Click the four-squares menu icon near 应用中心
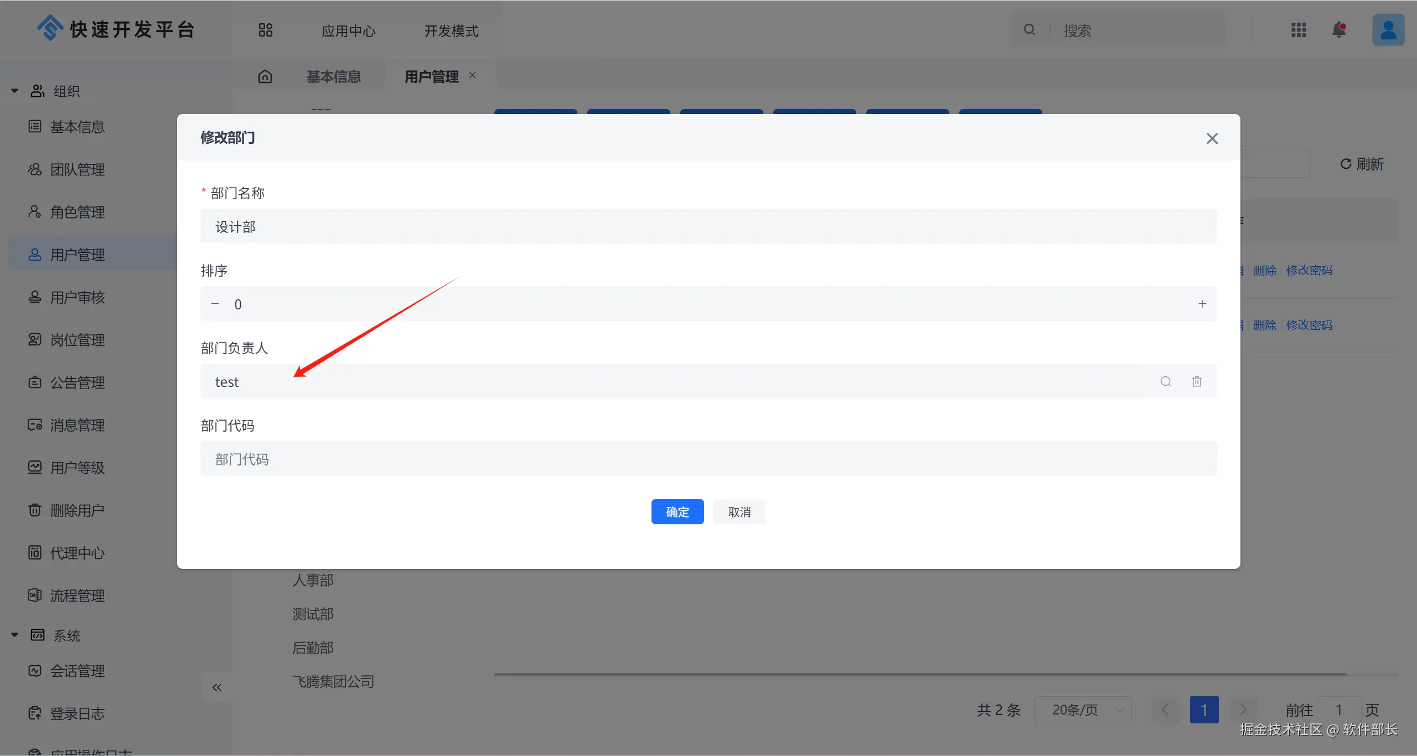The image size is (1417, 756). click(x=266, y=30)
